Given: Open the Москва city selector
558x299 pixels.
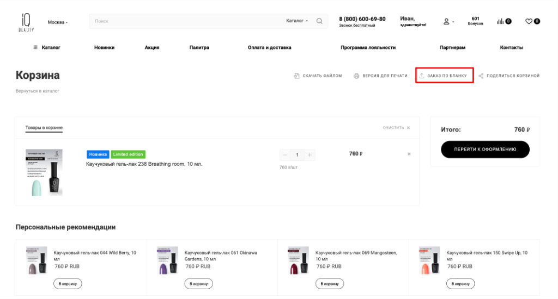Looking at the screenshot, I should 58,22.
